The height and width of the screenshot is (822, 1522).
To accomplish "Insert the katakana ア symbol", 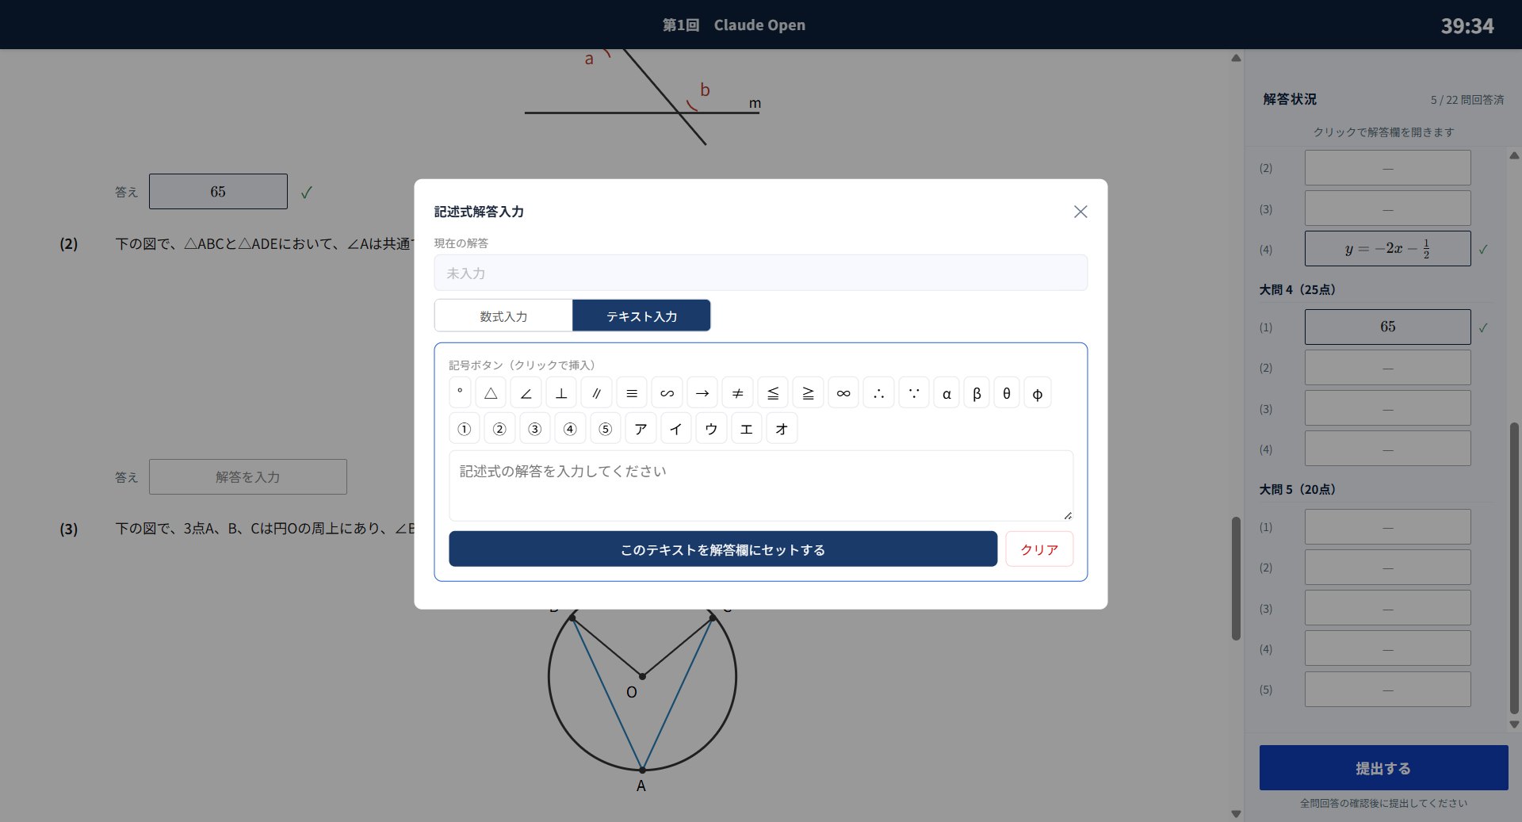I will pyautogui.click(x=641, y=429).
